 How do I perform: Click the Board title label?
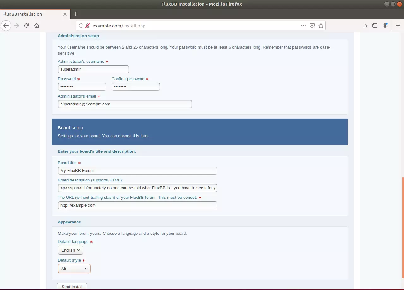pyautogui.click(x=67, y=163)
